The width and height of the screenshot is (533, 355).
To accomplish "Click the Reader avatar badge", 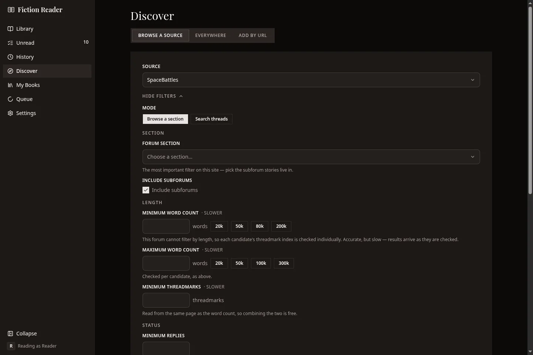I will coord(11,346).
